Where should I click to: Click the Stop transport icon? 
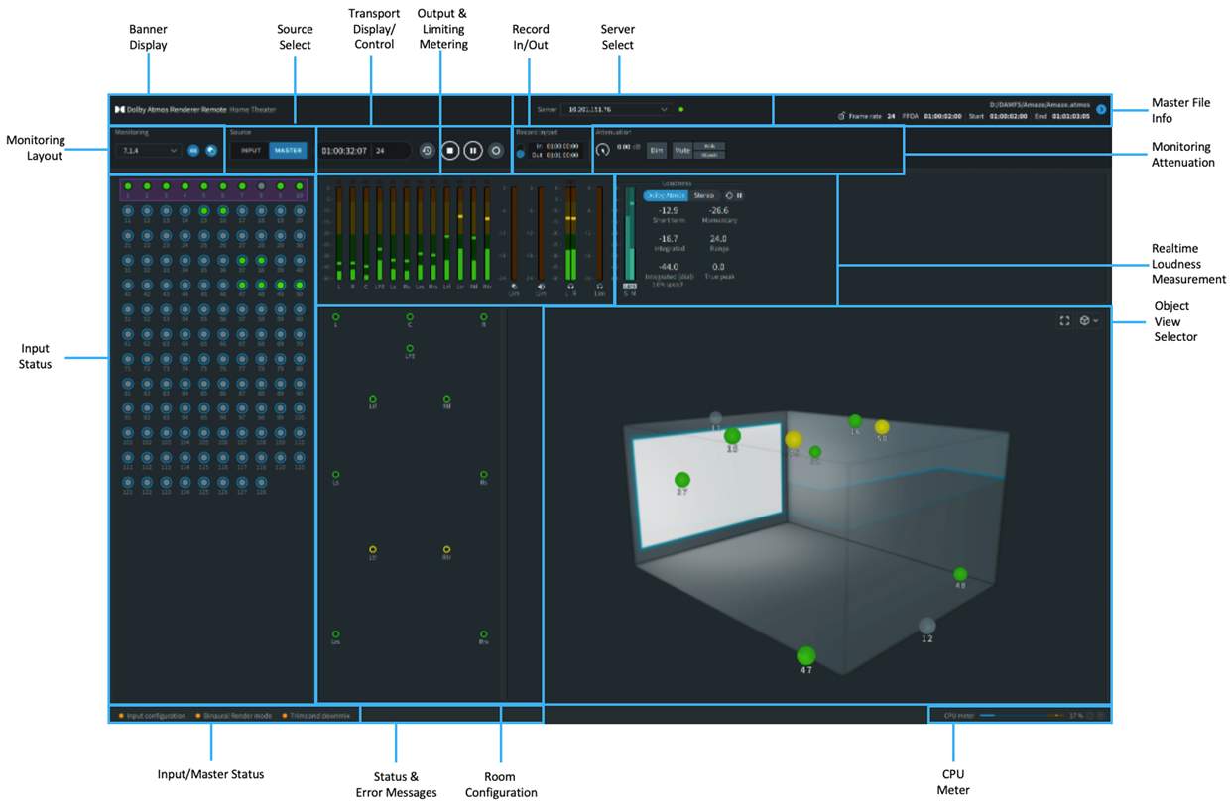pos(449,150)
